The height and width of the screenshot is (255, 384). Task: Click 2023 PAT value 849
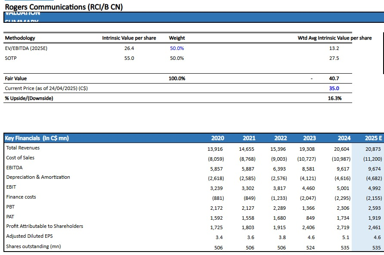pyautogui.click(x=310, y=218)
